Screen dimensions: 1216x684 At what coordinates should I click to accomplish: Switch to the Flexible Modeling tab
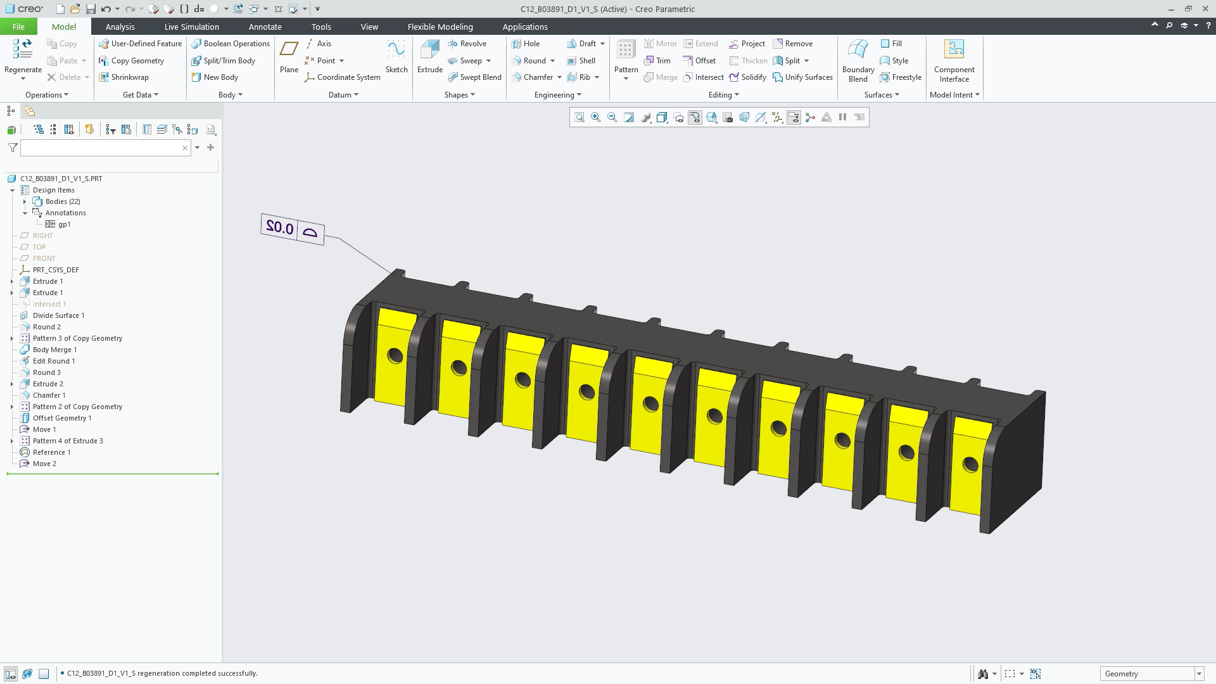click(x=440, y=27)
